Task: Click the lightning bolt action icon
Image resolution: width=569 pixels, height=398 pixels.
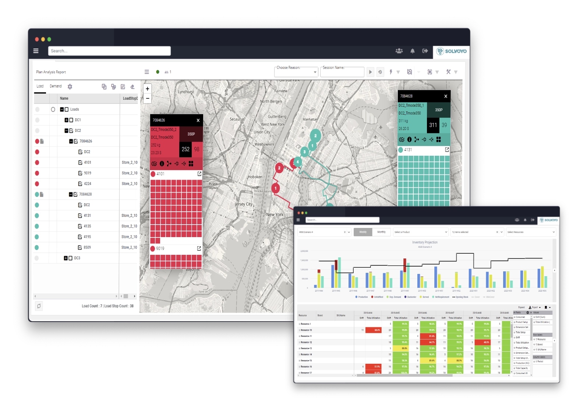Action: pos(391,72)
